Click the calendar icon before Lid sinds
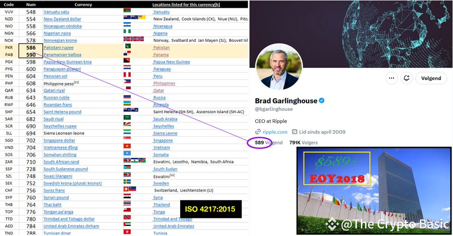 (x=294, y=132)
